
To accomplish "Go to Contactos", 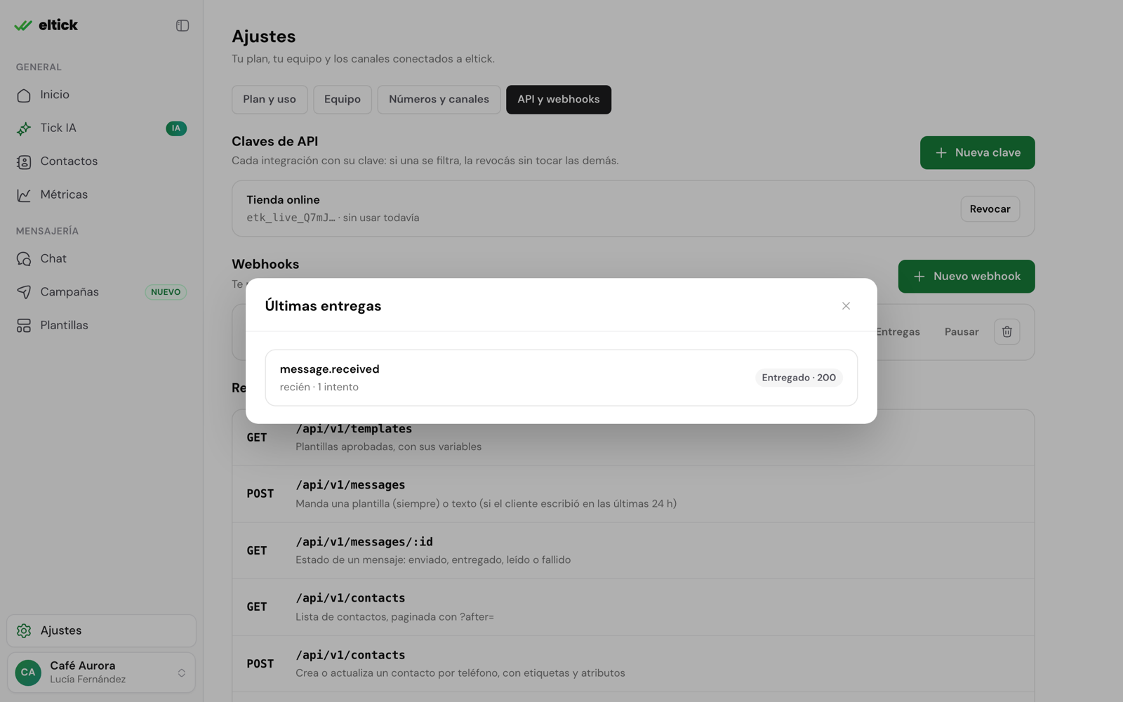I will 101,161.
